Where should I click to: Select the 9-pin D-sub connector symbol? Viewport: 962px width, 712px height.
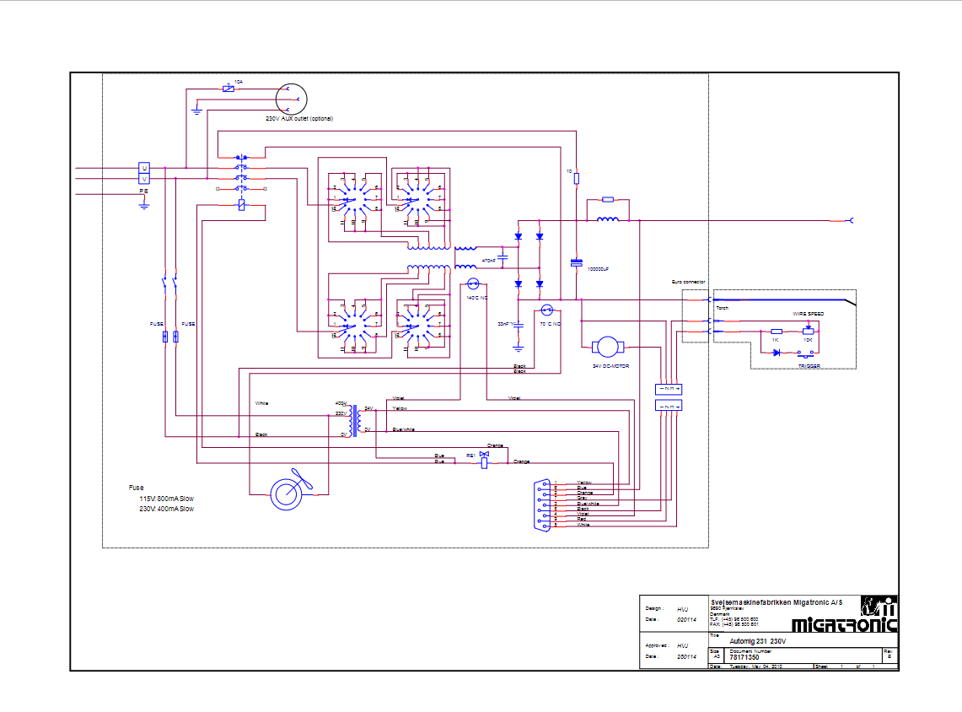click(x=541, y=504)
